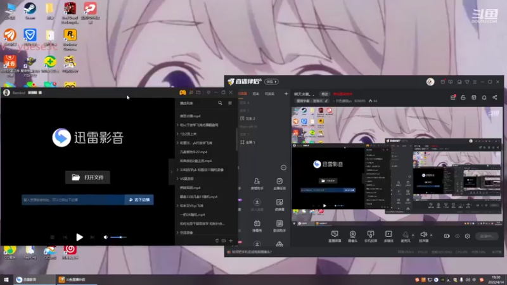Add a 摄像头 camera source

[x=352, y=236]
